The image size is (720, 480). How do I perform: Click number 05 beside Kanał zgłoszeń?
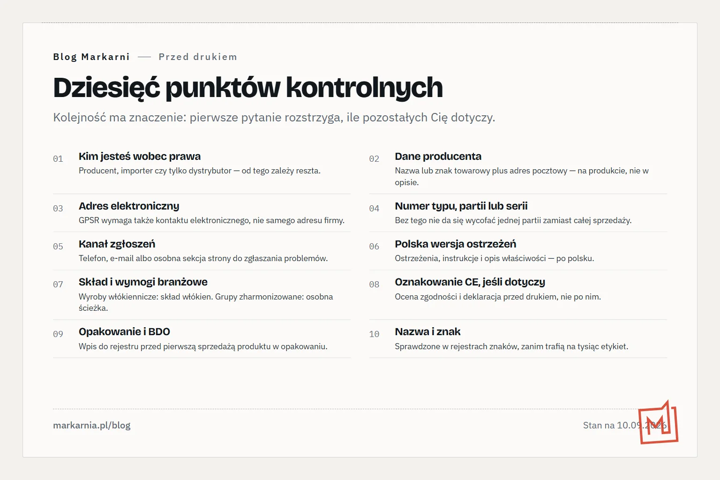[x=58, y=247]
